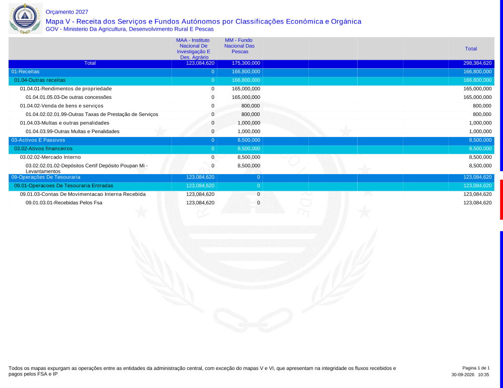The image size is (503, 388).
Task: Click "01.04.02.02.01.99-Outras Taxas de Prestação de Serviços"
Action: pos(92,114)
